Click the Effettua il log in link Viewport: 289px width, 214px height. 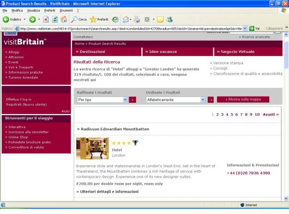click(19, 99)
